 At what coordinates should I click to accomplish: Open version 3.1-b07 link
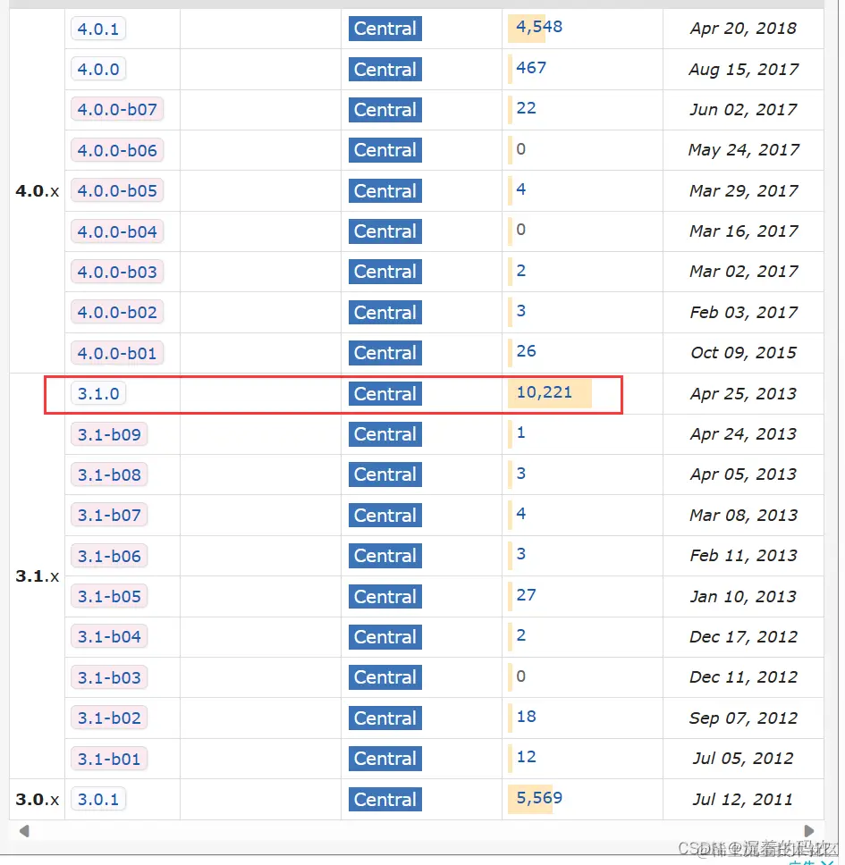(x=109, y=515)
